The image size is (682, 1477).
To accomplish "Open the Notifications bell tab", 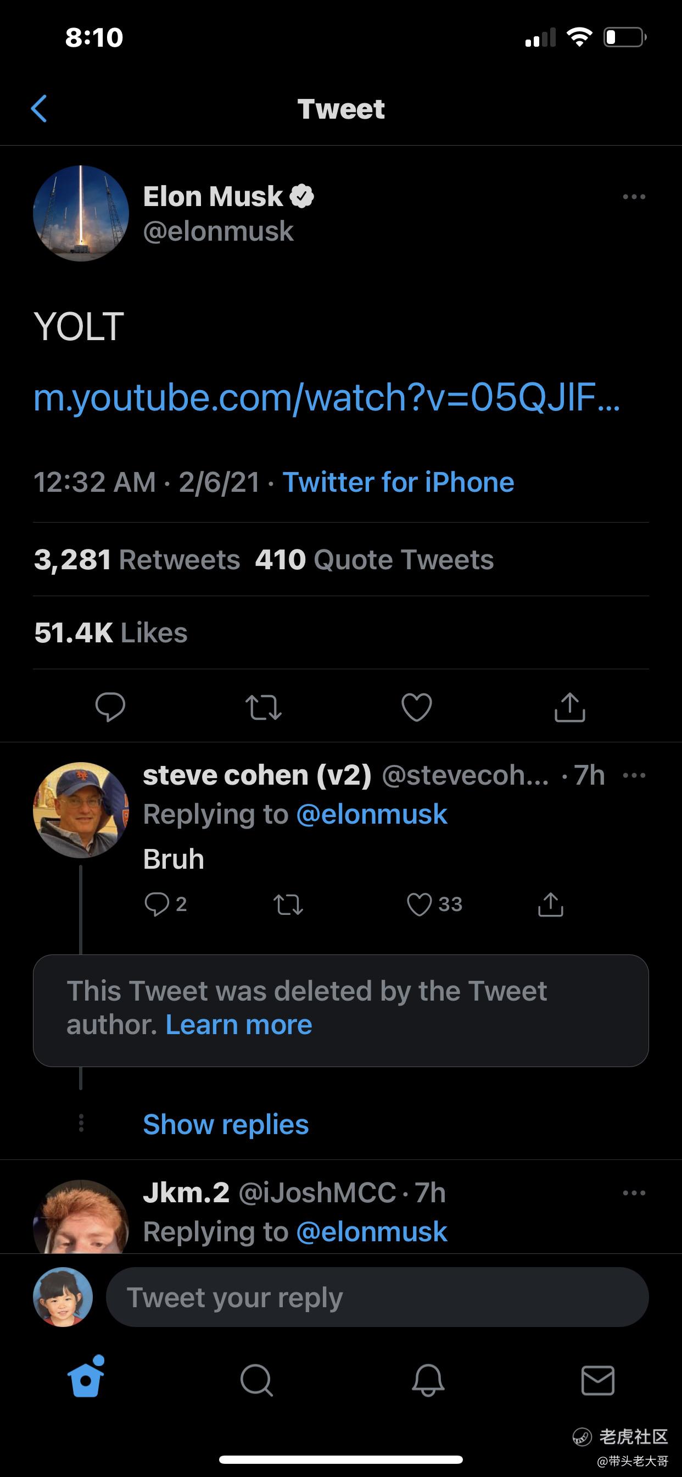I will point(428,1380).
